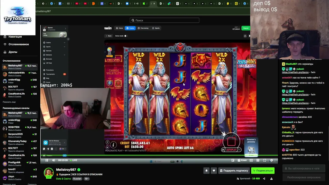
Task: Open the Streamer's giveaway widget
Action: (x=251, y=147)
